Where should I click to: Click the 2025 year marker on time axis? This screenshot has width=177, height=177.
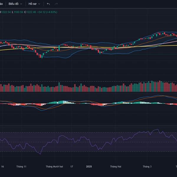pyautogui.click(x=89, y=166)
